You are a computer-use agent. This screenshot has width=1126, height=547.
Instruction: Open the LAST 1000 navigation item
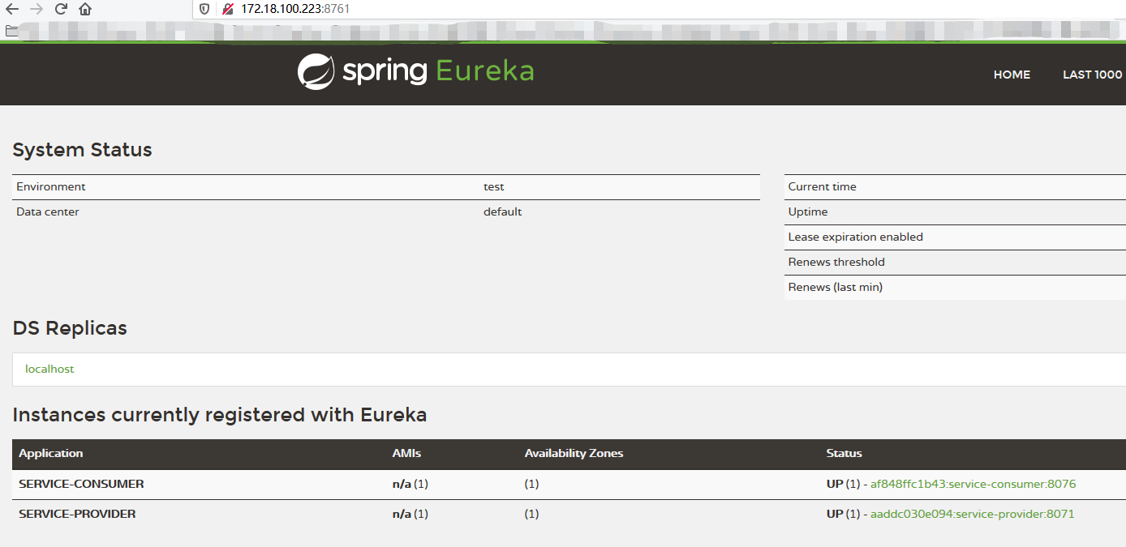pos(1092,75)
